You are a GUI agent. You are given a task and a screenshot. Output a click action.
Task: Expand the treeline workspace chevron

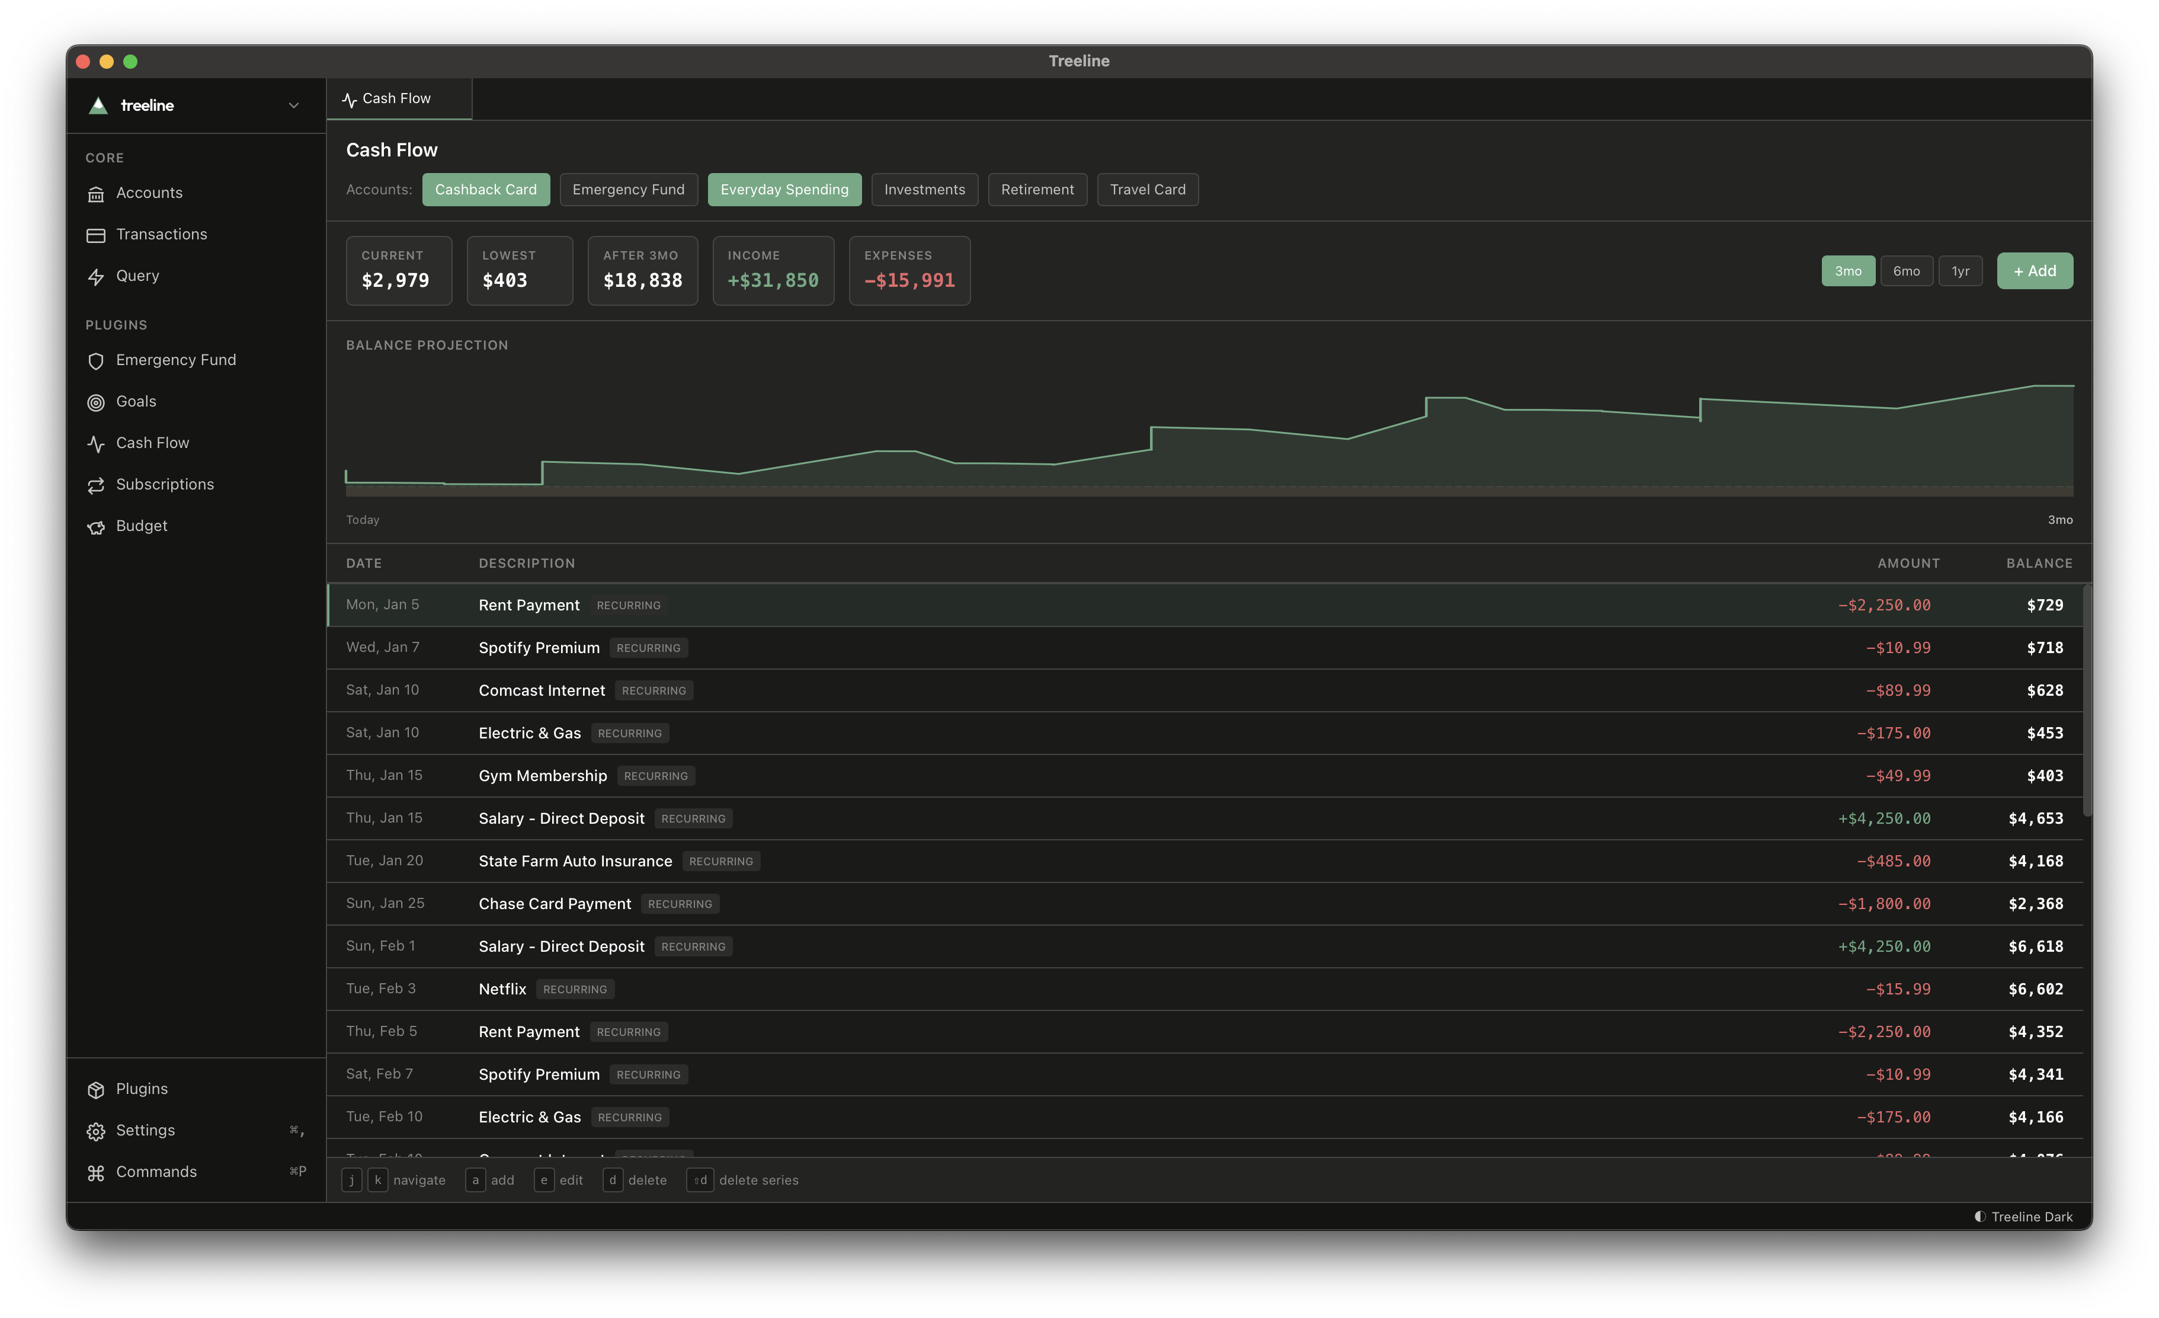(293, 105)
